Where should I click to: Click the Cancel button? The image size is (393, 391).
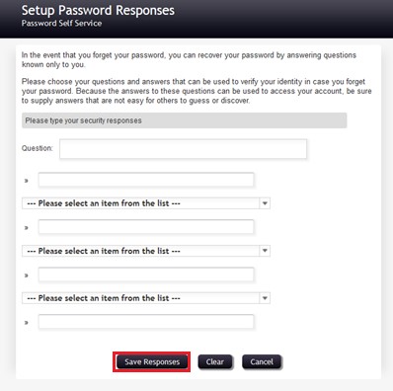[x=262, y=361]
